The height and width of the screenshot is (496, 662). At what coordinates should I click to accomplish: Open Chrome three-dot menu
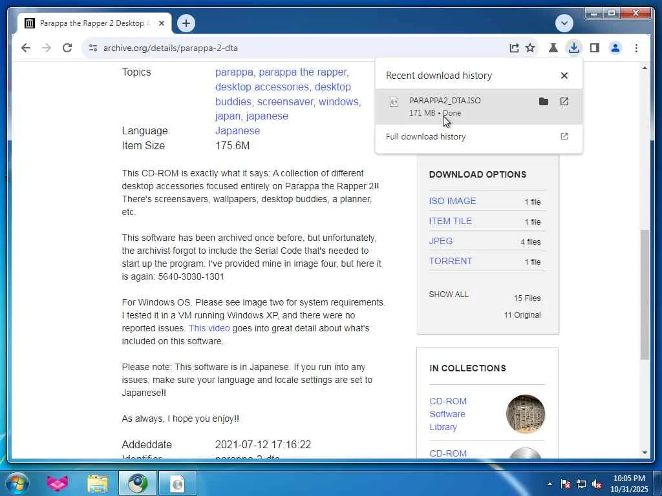(x=636, y=48)
